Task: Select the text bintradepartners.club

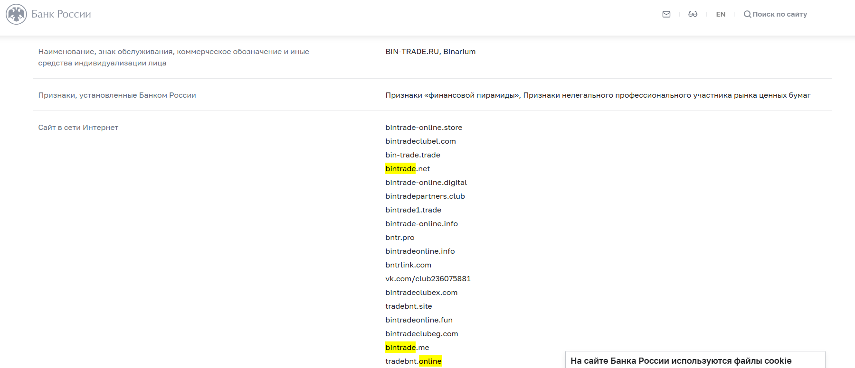Action: pos(425,196)
